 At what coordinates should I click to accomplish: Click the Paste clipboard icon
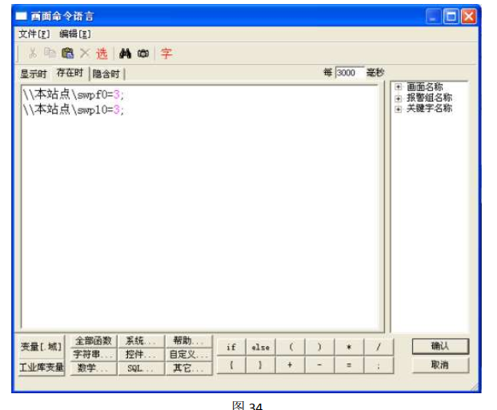[67, 54]
